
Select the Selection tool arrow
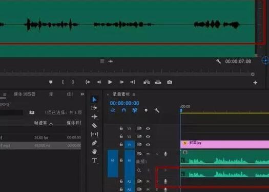coord(94,100)
